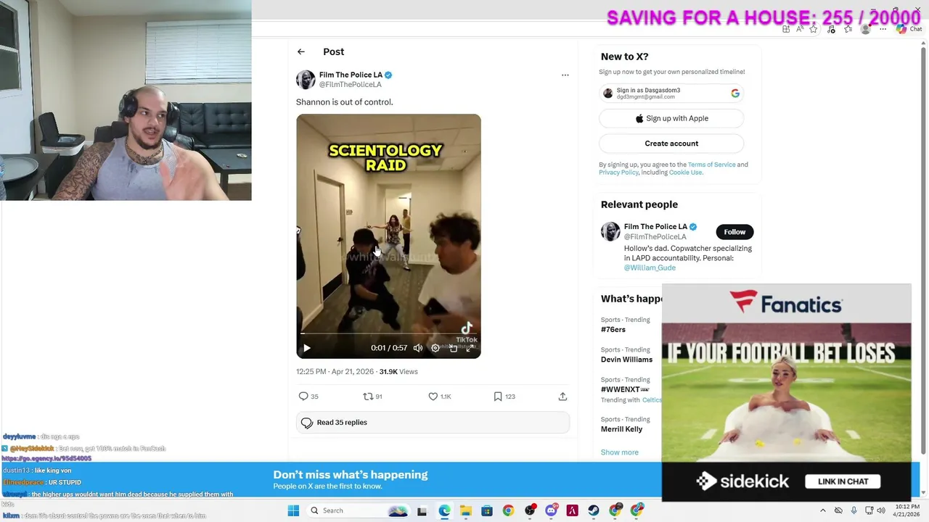Open @William_Gude profile link

650,268
